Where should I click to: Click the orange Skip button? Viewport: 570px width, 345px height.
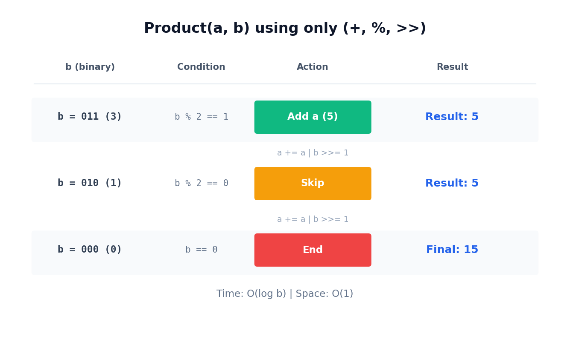click(x=313, y=184)
